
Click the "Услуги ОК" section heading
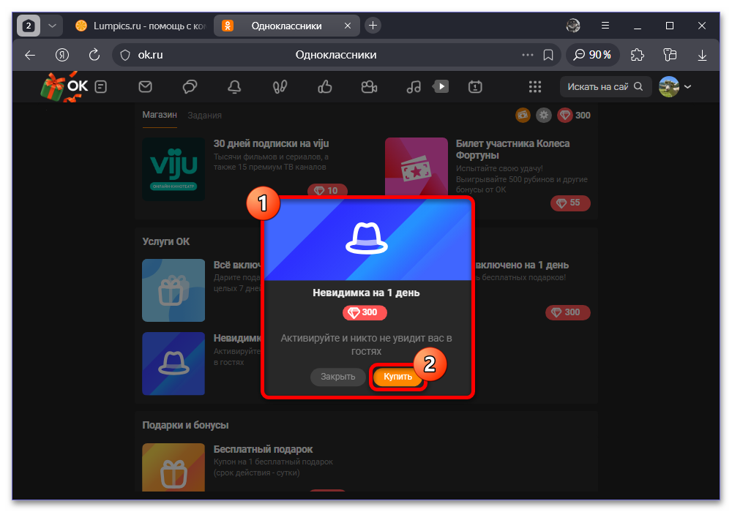[x=166, y=241]
